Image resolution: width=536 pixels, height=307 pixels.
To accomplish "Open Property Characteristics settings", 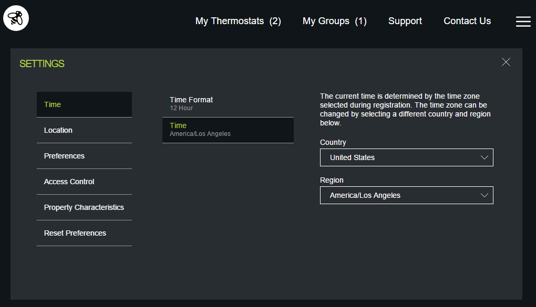I will click(x=84, y=207).
